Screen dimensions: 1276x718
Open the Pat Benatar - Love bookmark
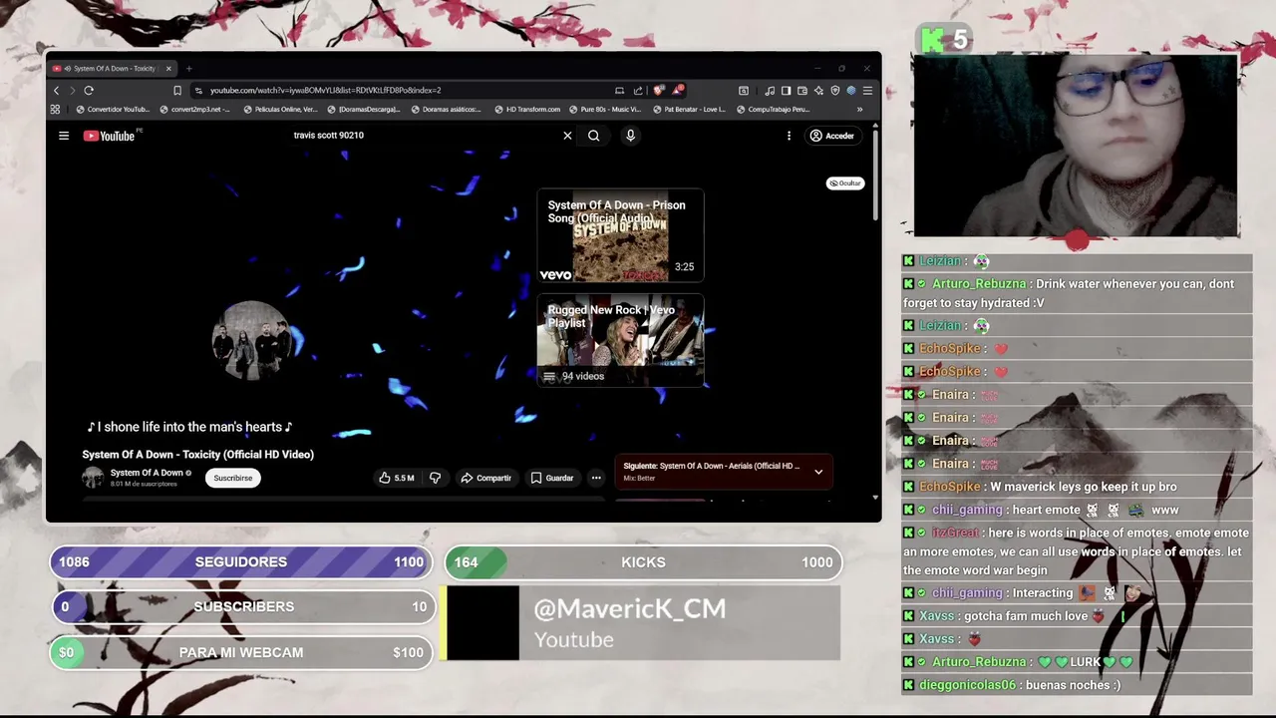coord(689,110)
